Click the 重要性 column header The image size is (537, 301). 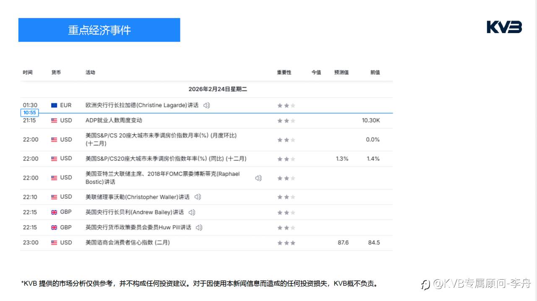pos(284,73)
